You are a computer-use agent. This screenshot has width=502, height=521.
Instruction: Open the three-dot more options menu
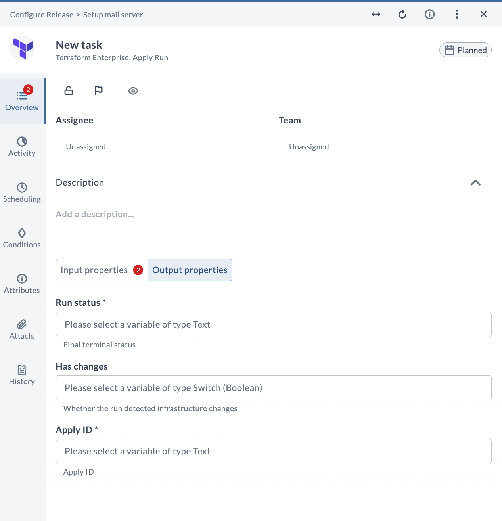click(457, 14)
